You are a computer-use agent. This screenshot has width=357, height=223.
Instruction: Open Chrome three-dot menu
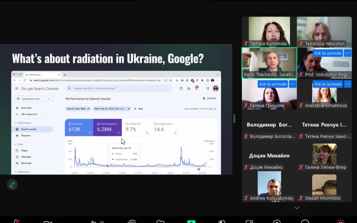217,80
